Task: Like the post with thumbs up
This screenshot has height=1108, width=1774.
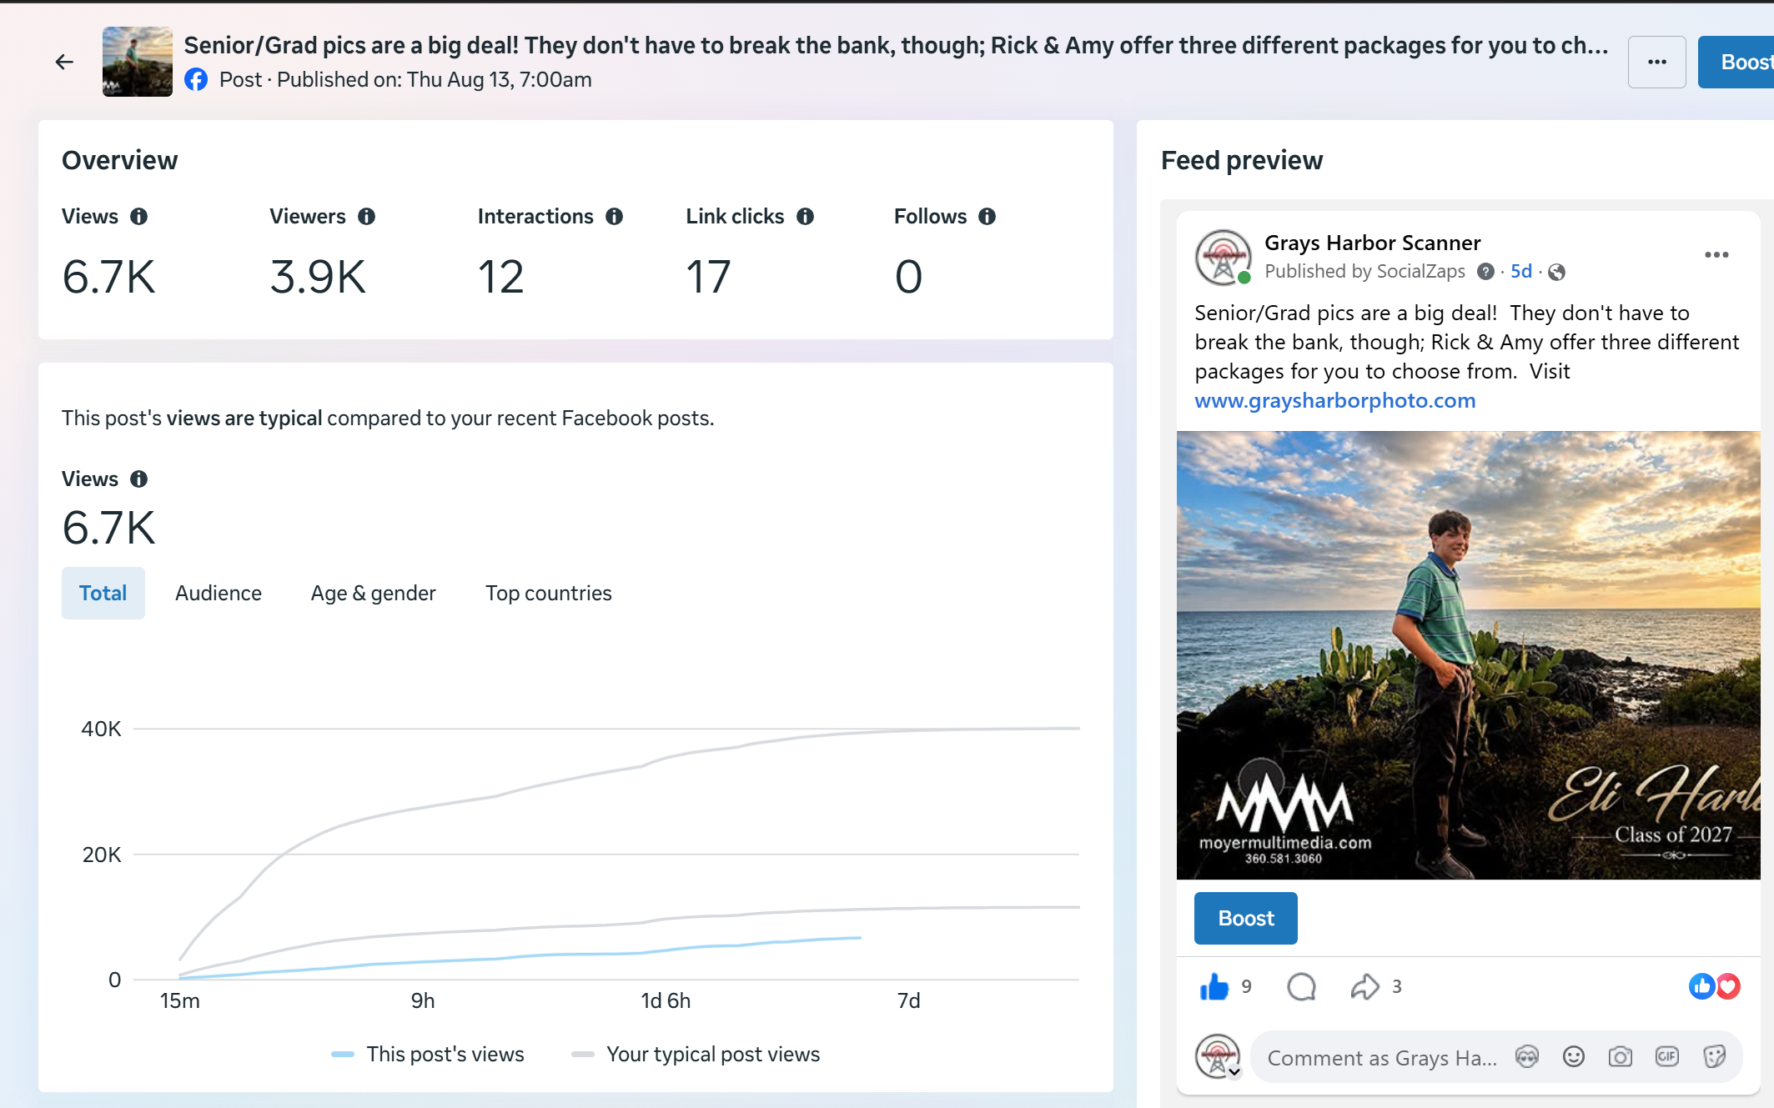Action: [1214, 987]
